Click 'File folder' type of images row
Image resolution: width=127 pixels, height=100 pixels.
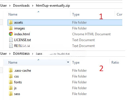79,28
